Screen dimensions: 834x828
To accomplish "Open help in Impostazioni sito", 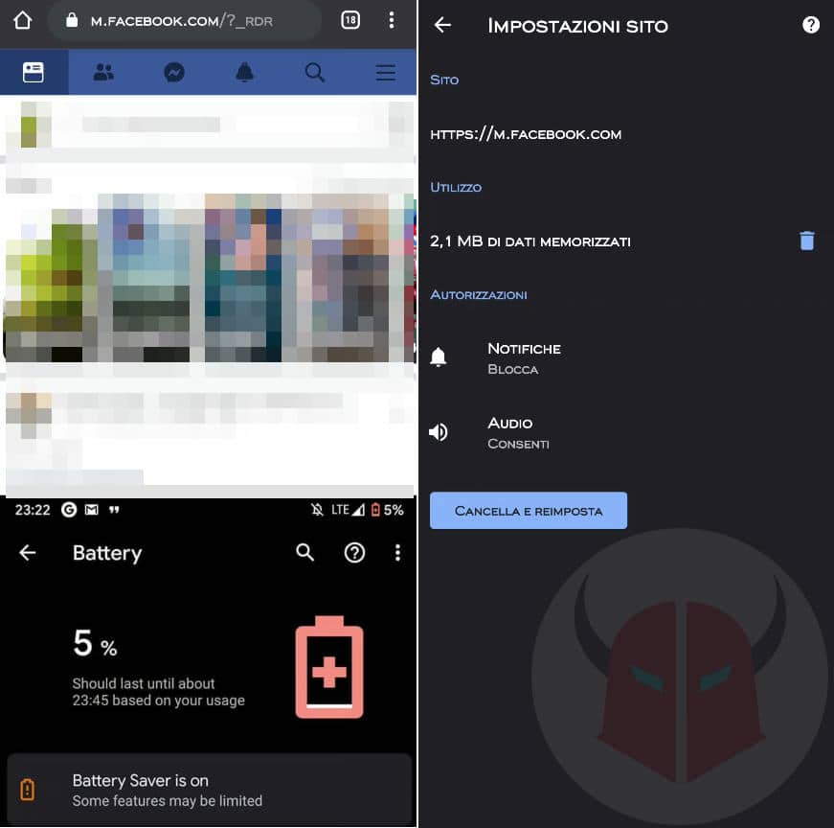I will [x=811, y=25].
